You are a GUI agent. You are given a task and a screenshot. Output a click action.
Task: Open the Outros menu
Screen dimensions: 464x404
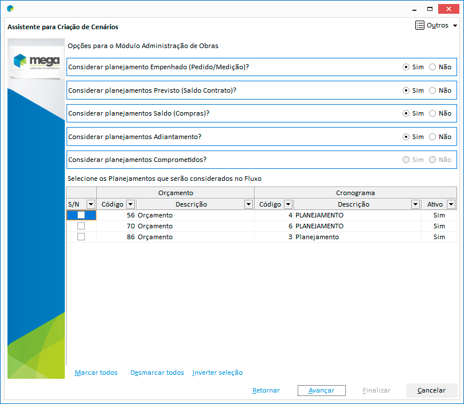[436, 26]
